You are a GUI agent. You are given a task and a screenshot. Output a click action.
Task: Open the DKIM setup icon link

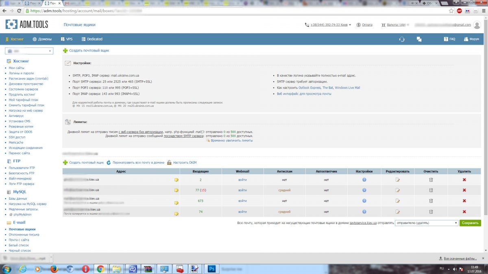[170, 162]
